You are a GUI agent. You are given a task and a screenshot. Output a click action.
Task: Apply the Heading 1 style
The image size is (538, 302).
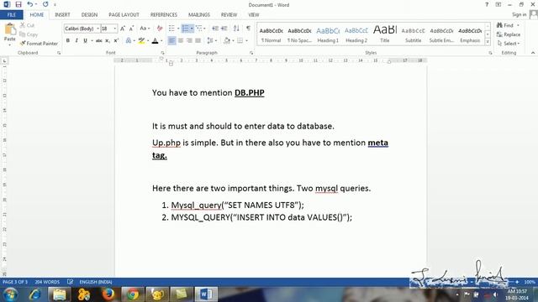[328, 34]
